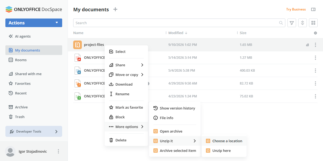Image resolution: width=323 pixels, height=161 pixels.
Task: Select Choose a location option
Action: (224, 141)
